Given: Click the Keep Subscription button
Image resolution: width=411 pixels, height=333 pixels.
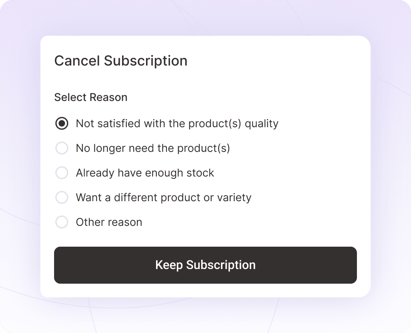Looking at the screenshot, I should 206,265.
